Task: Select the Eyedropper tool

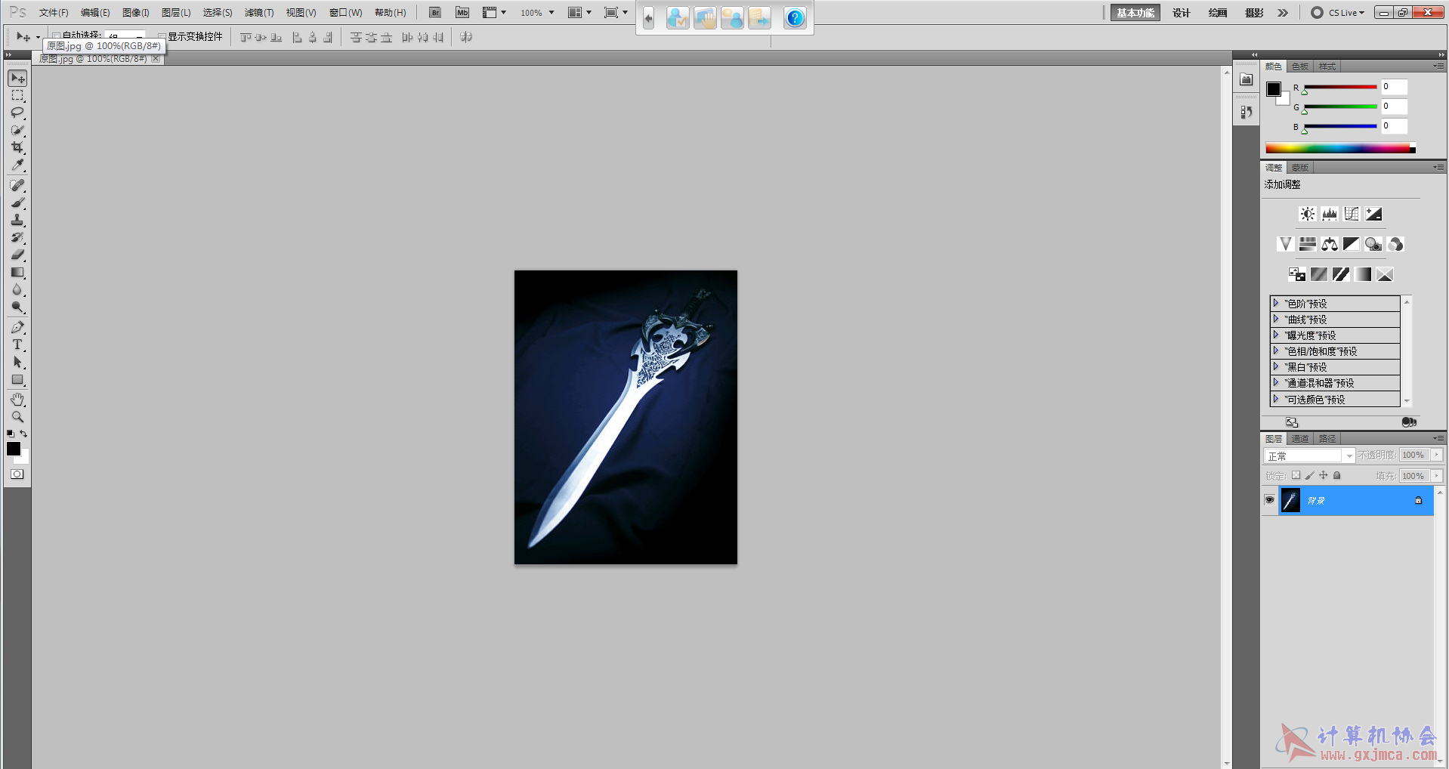Action: (17, 165)
